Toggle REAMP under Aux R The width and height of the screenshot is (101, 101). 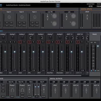click(44, 96)
